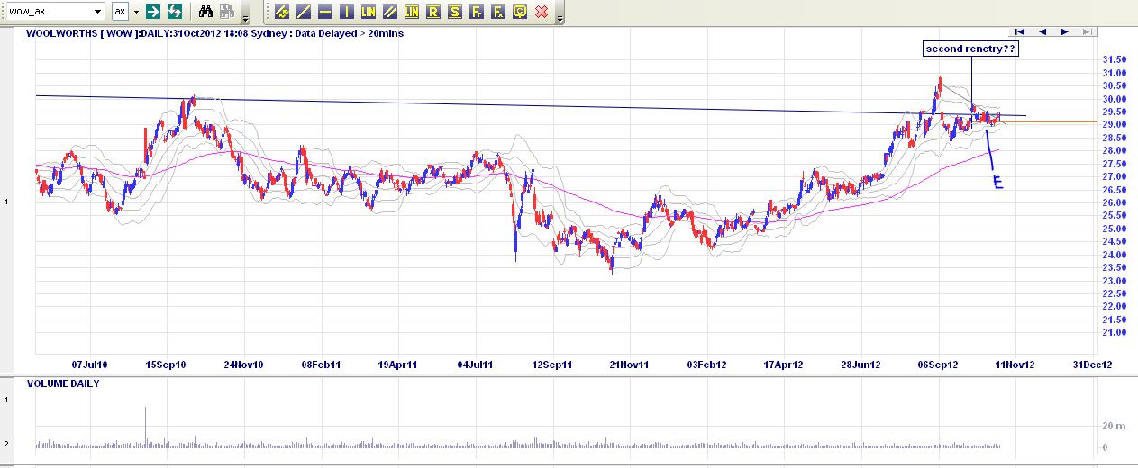Jump to the last bar of the chart
Image resolution: width=1138 pixels, height=468 pixels.
pos(1086,31)
